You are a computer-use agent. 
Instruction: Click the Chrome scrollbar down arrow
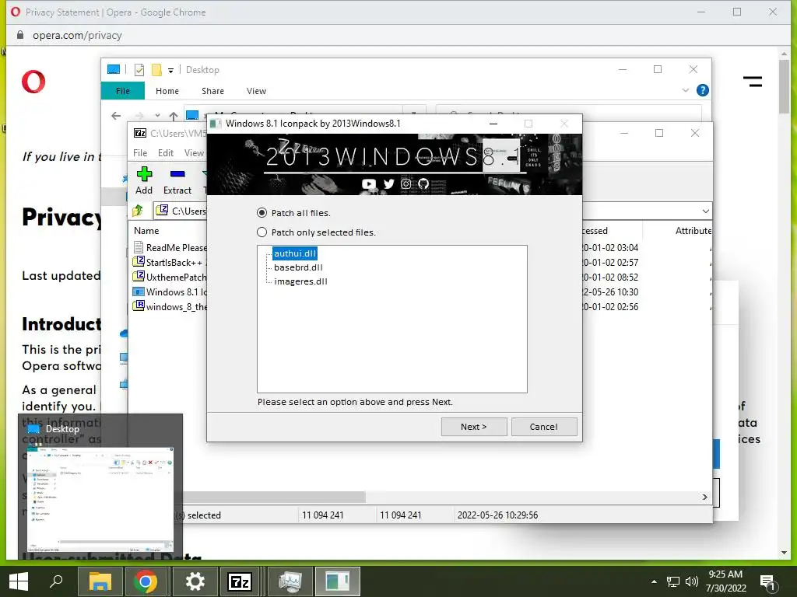point(784,553)
